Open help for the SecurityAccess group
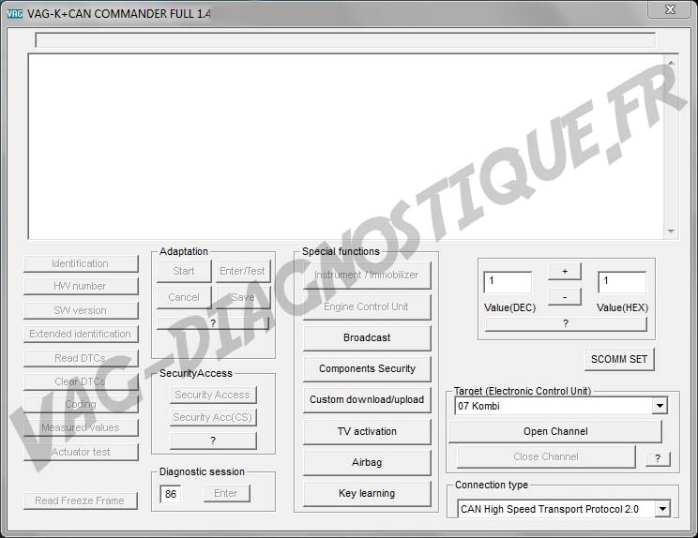Screen dimensions: 698x538 pos(213,441)
